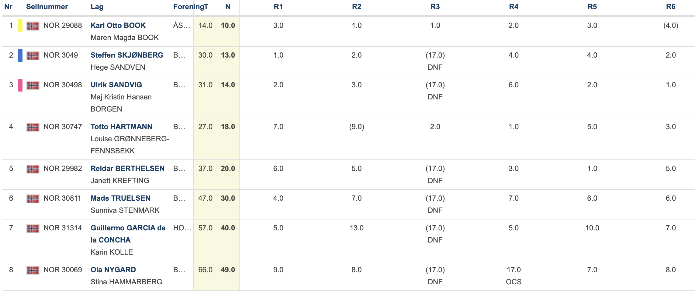The image size is (695, 291).
Task: Sort table by the Seilnummer column header
Action: tap(47, 7)
